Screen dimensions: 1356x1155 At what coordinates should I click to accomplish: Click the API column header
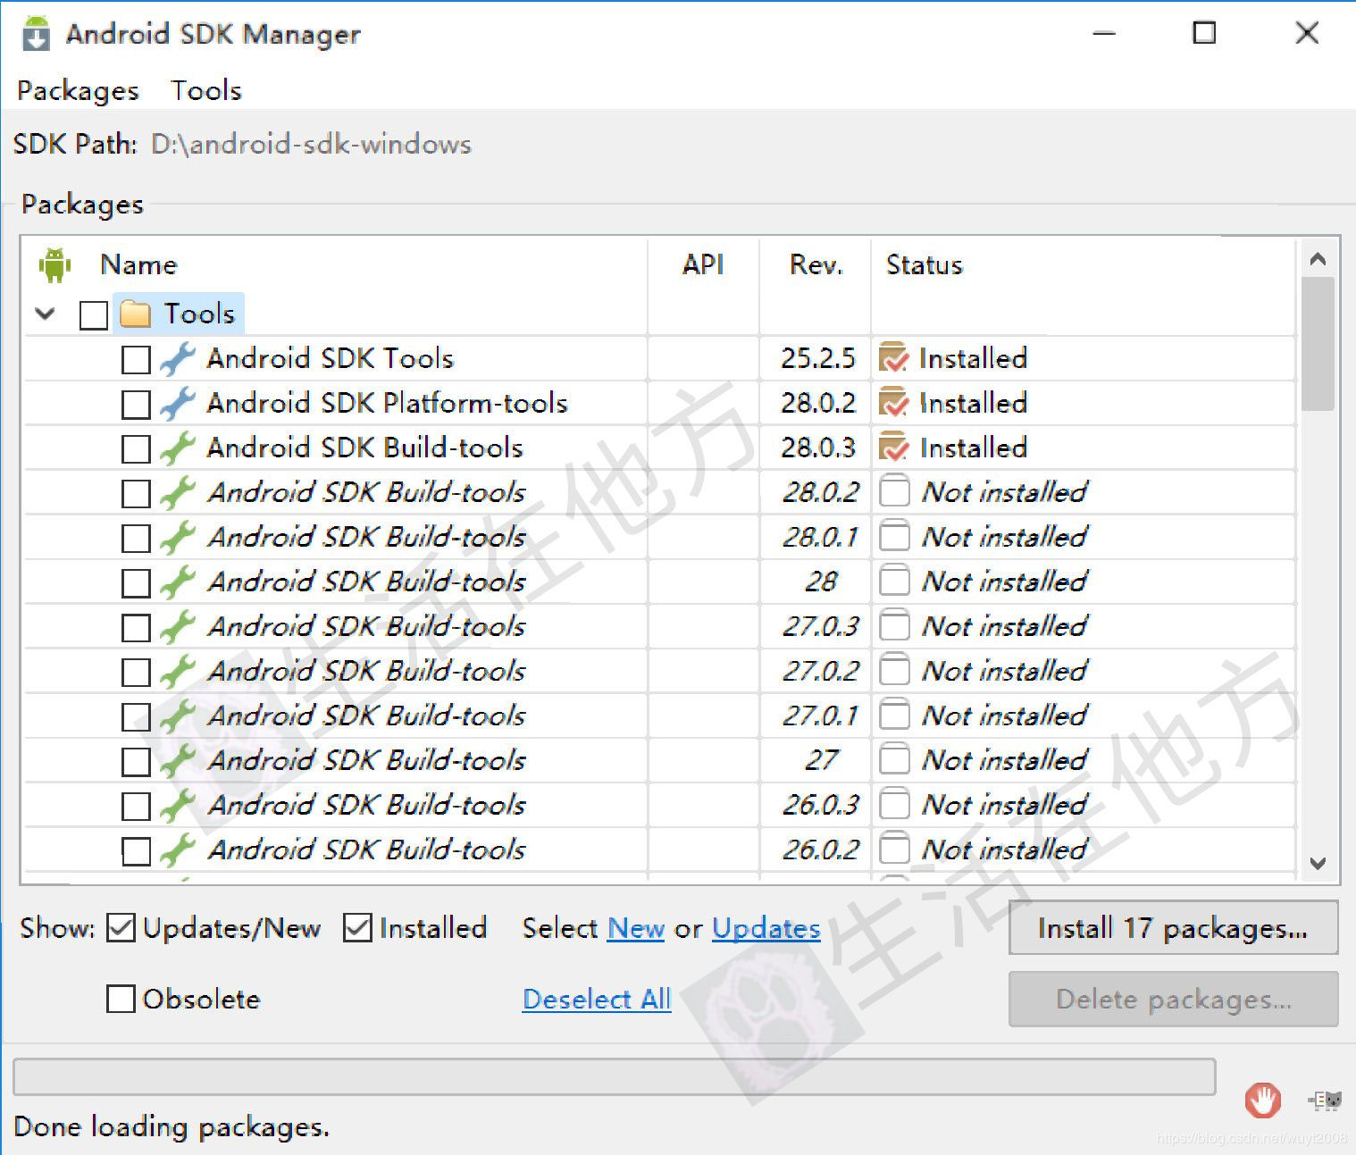pos(703,264)
